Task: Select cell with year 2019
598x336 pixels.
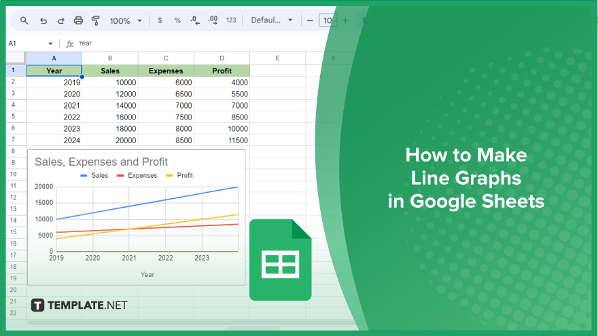Action: coord(54,82)
